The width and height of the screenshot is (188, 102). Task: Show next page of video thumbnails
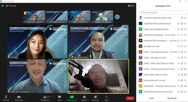coord(117,17)
